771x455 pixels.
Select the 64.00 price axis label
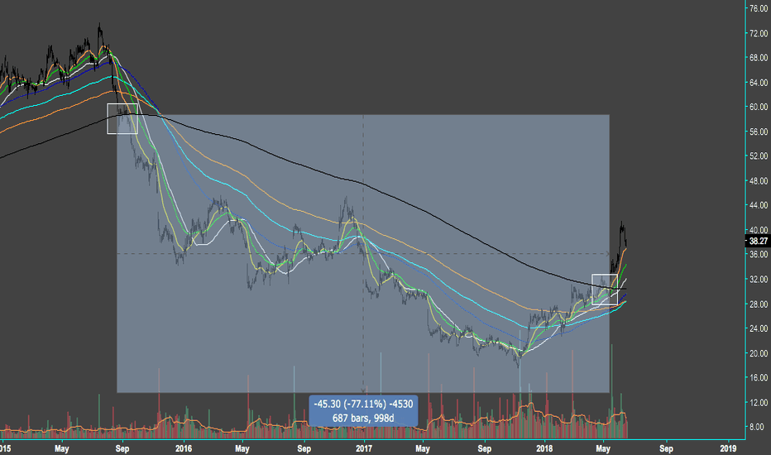click(759, 82)
